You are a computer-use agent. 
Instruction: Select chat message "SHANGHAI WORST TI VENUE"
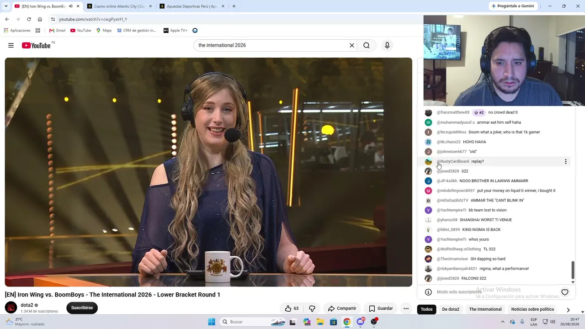tap(485, 220)
